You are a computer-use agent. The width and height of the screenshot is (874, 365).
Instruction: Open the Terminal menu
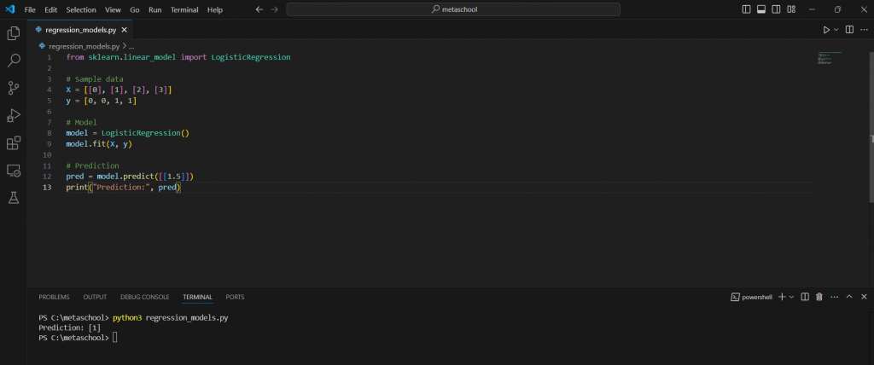pyautogui.click(x=184, y=9)
